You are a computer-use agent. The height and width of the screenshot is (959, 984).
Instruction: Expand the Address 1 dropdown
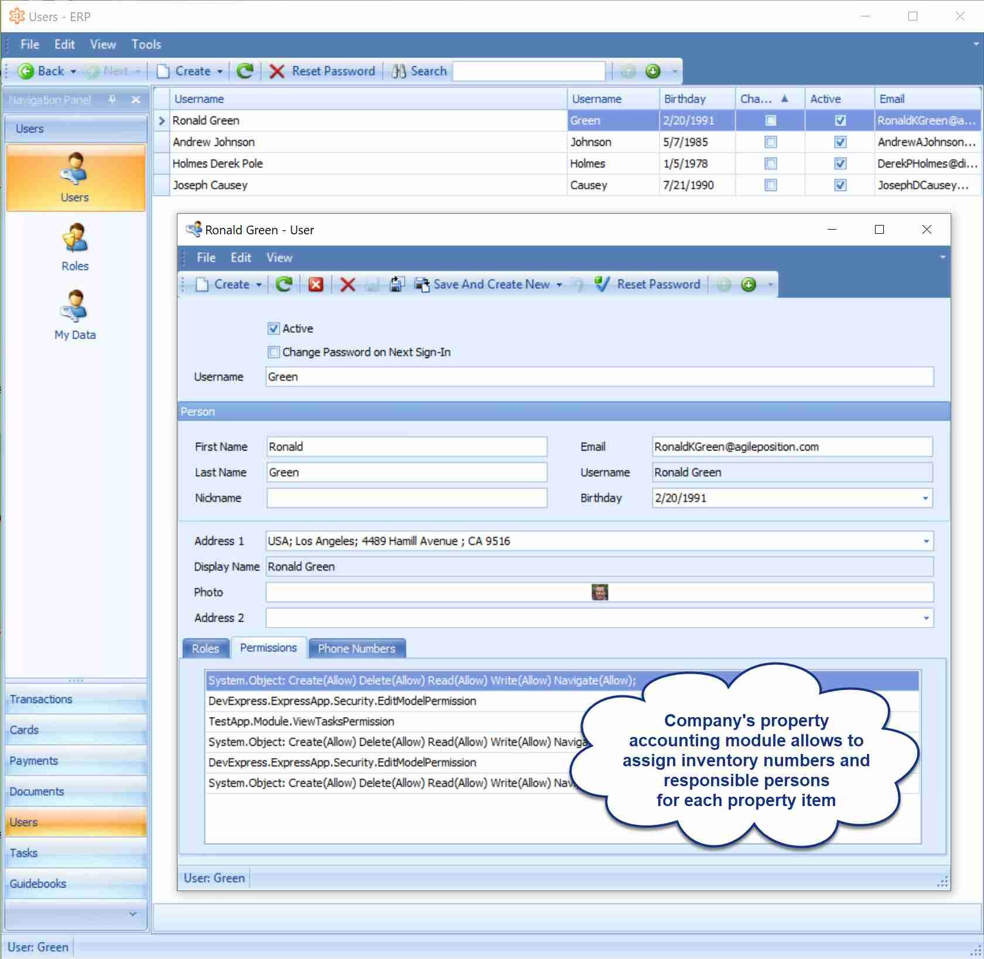point(926,541)
